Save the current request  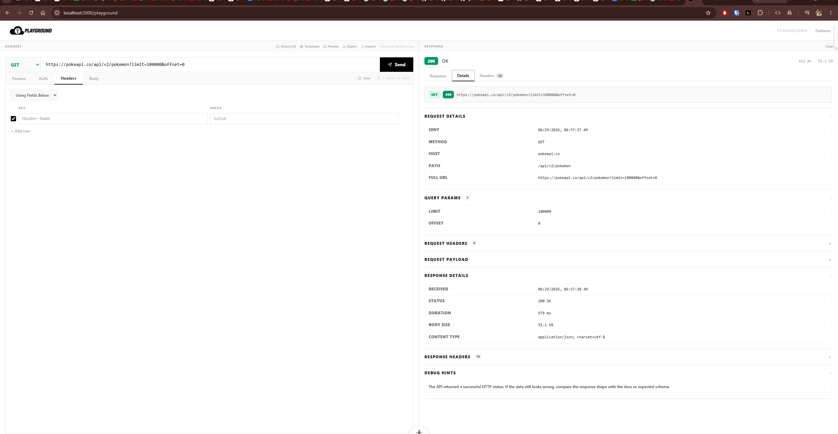tap(364, 78)
